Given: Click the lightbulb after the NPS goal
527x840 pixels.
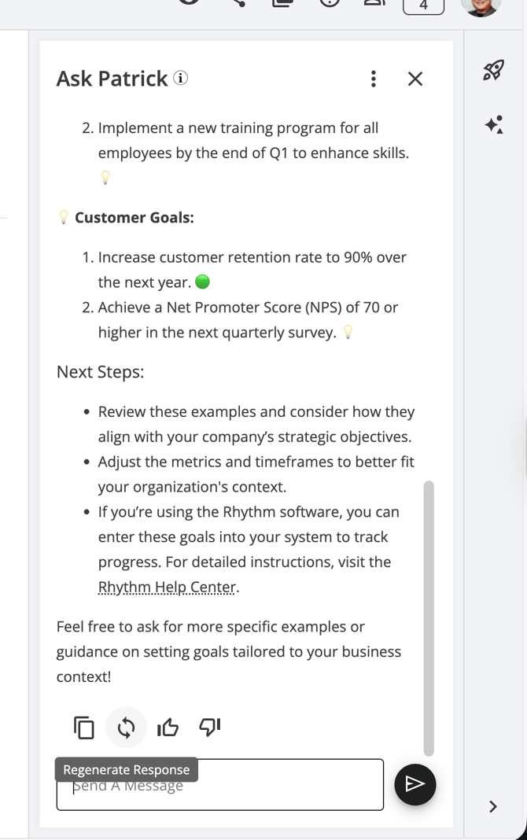Looking at the screenshot, I should tap(348, 333).
